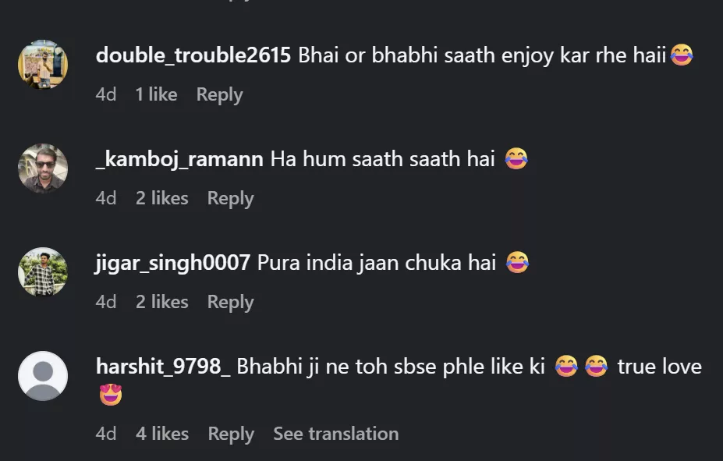Click harshit_9798_'s default avatar icon
The image size is (723, 461).
(43, 376)
